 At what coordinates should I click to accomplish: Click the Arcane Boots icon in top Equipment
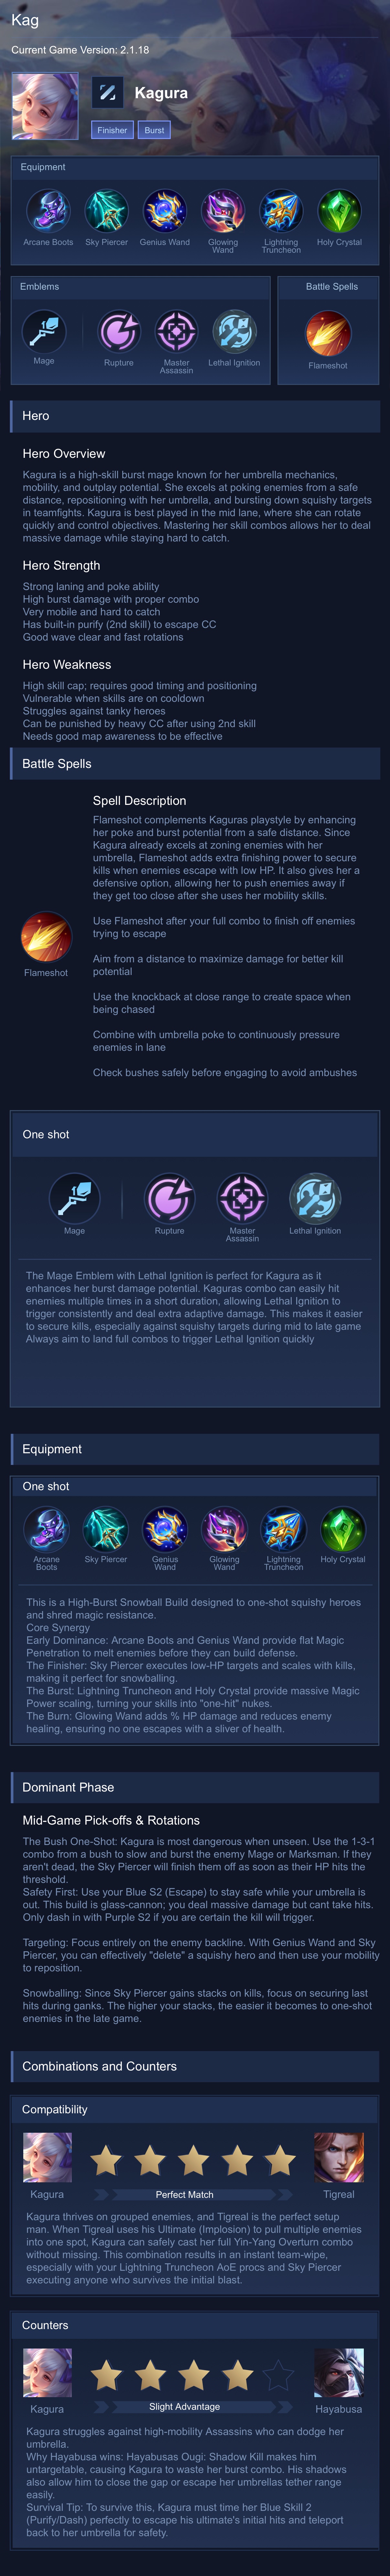(48, 211)
